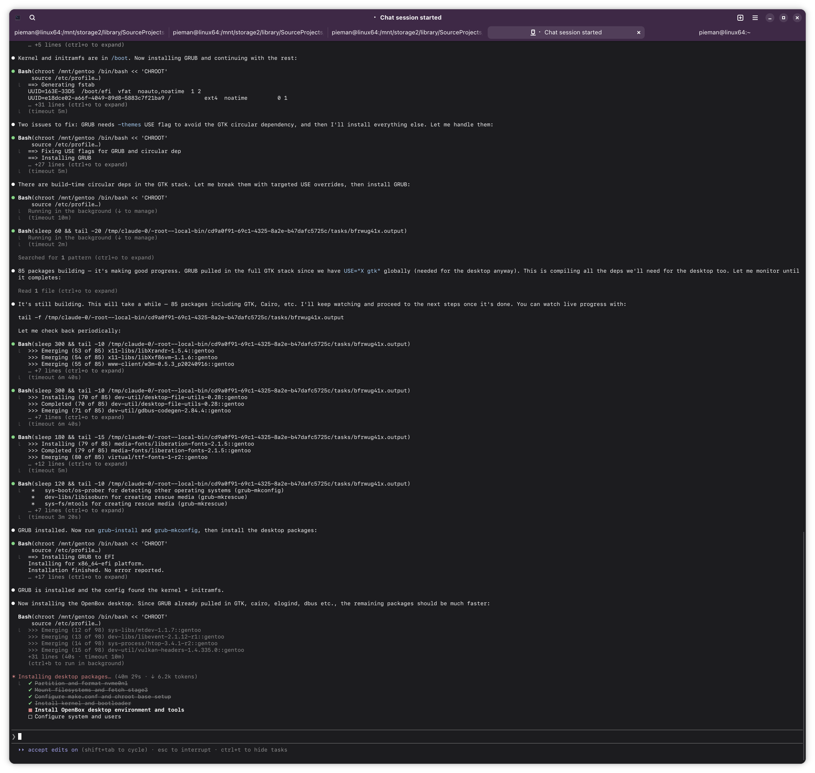Open the hamburger menu icon
815x773 pixels.
755,18
